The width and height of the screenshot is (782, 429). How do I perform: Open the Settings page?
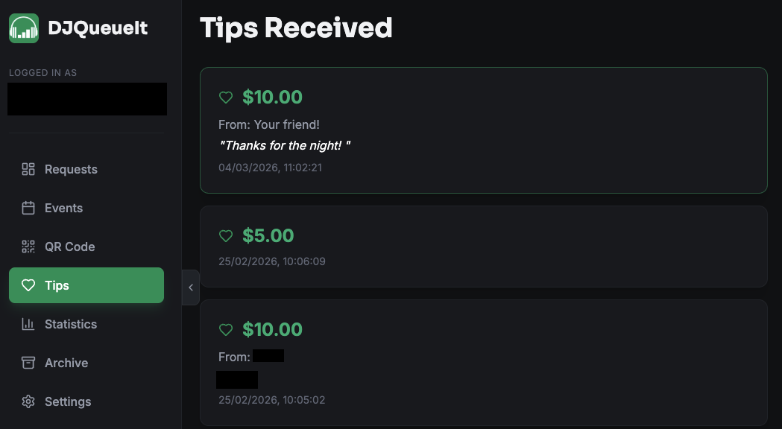coord(68,401)
